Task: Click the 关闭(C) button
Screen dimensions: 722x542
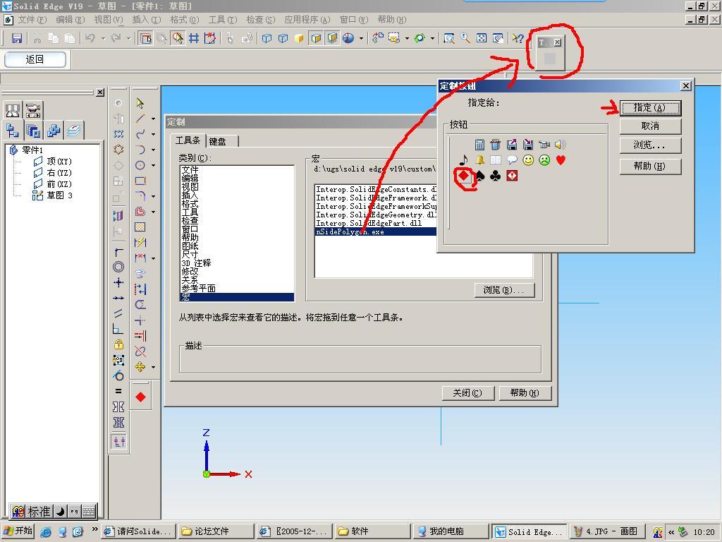Action: (x=467, y=392)
